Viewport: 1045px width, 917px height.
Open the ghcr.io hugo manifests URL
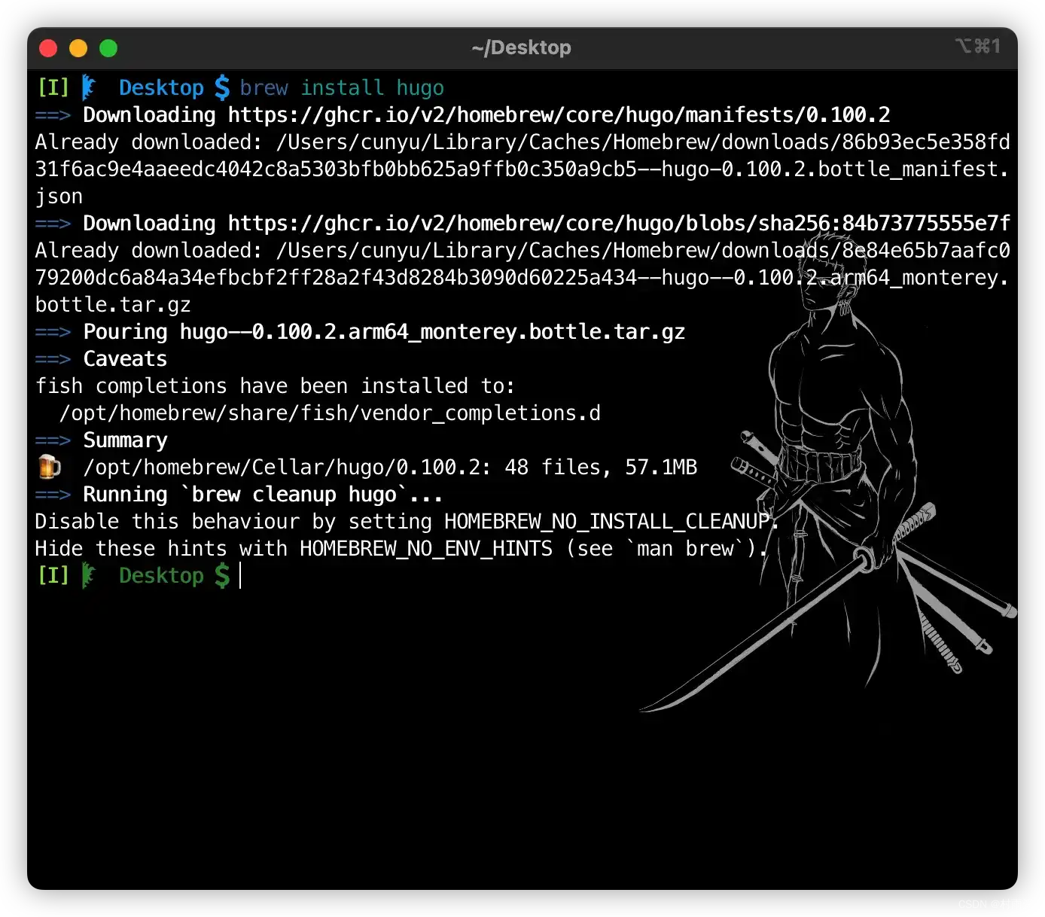559,115
